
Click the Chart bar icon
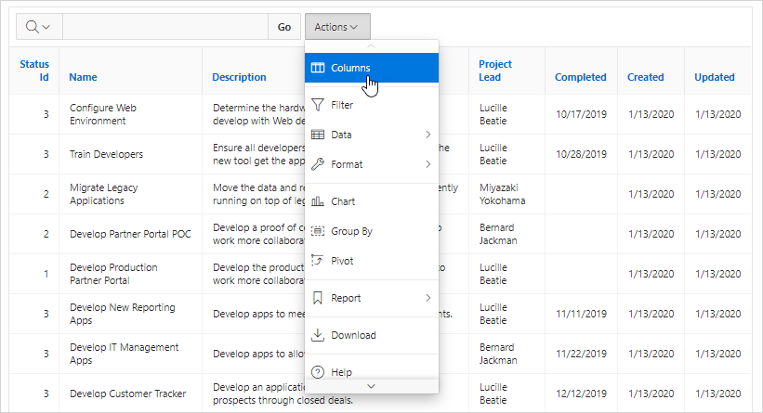pos(318,201)
